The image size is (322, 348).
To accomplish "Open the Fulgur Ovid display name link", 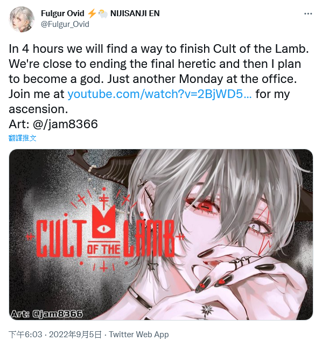I will [x=62, y=13].
